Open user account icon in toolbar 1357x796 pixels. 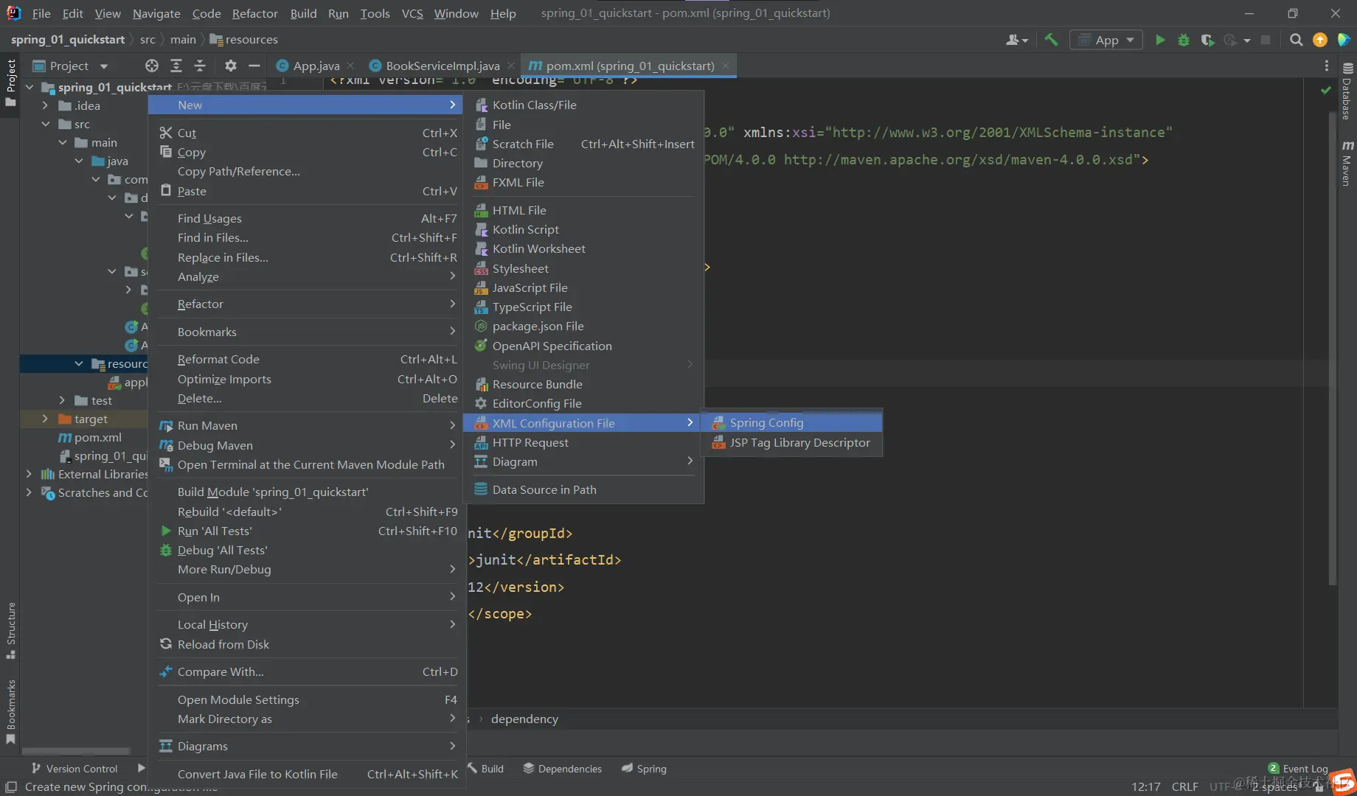click(x=1016, y=40)
